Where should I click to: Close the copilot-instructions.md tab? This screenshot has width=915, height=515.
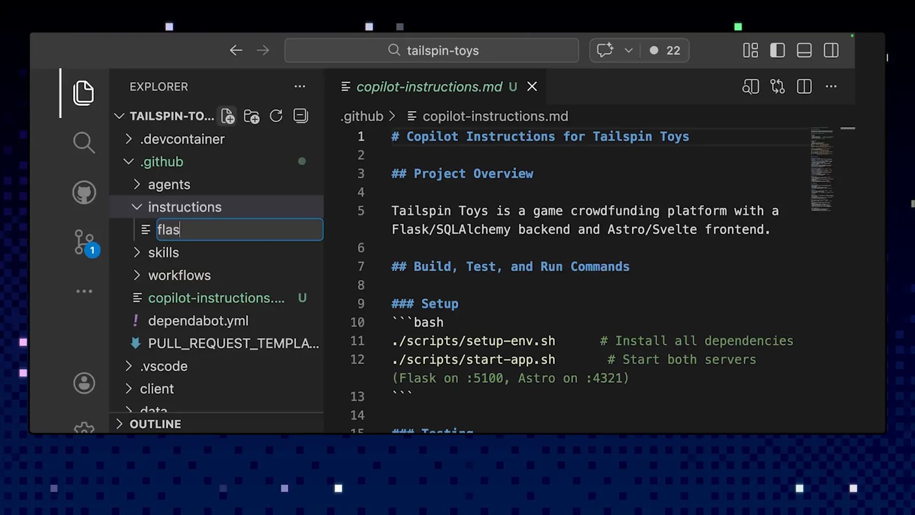532,86
